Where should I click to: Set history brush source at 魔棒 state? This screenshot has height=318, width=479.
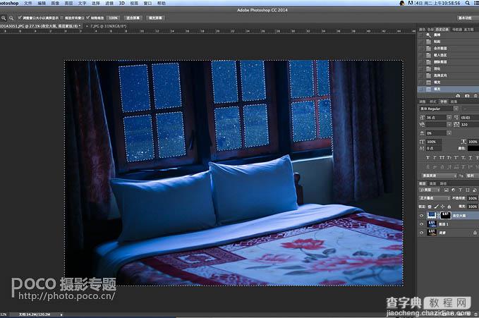pyautogui.click(x=420, y=35)
